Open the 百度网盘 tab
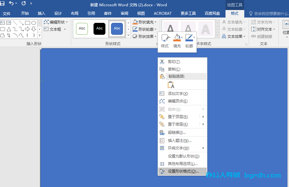This screenshot has width=289, height=187. tap(212, 13)
